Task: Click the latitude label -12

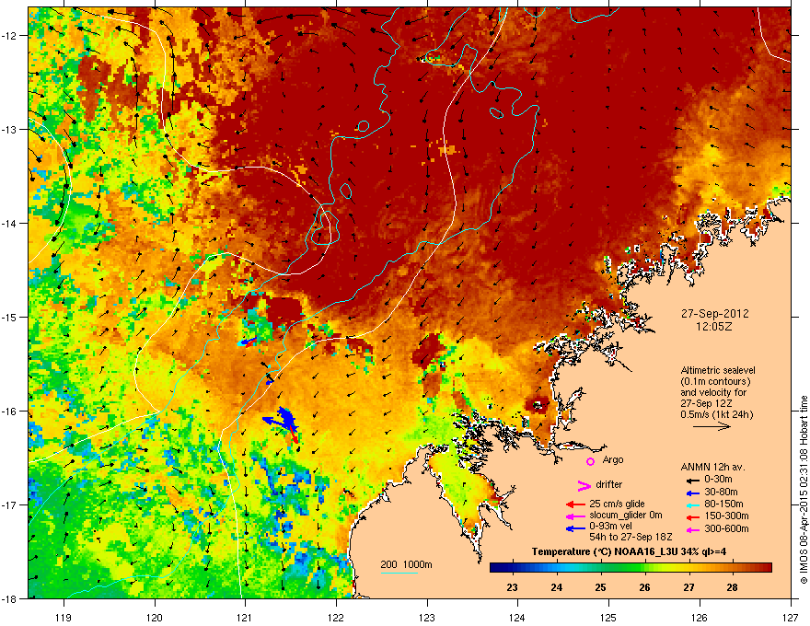Action: pos(10,36)
